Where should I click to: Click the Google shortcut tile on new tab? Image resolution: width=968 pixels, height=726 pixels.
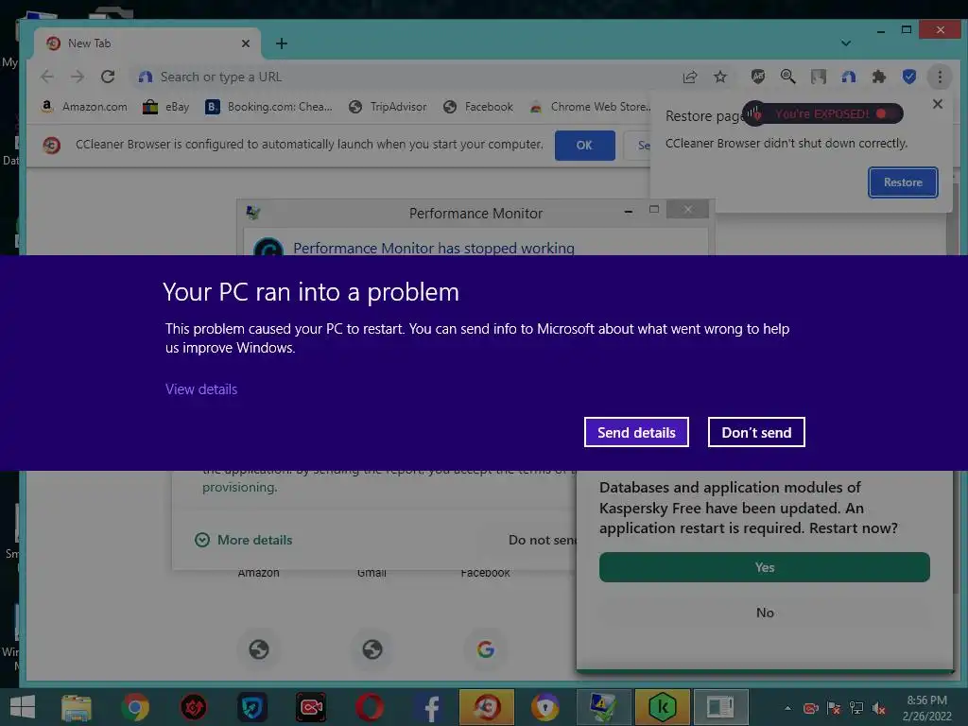click(x=485, y=648)
